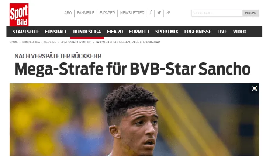The width and height of the screenshot is (273, 156).
Task: Go to the STARTSEITE menu item
Action: pyautogui.click(x=25, y=32)
